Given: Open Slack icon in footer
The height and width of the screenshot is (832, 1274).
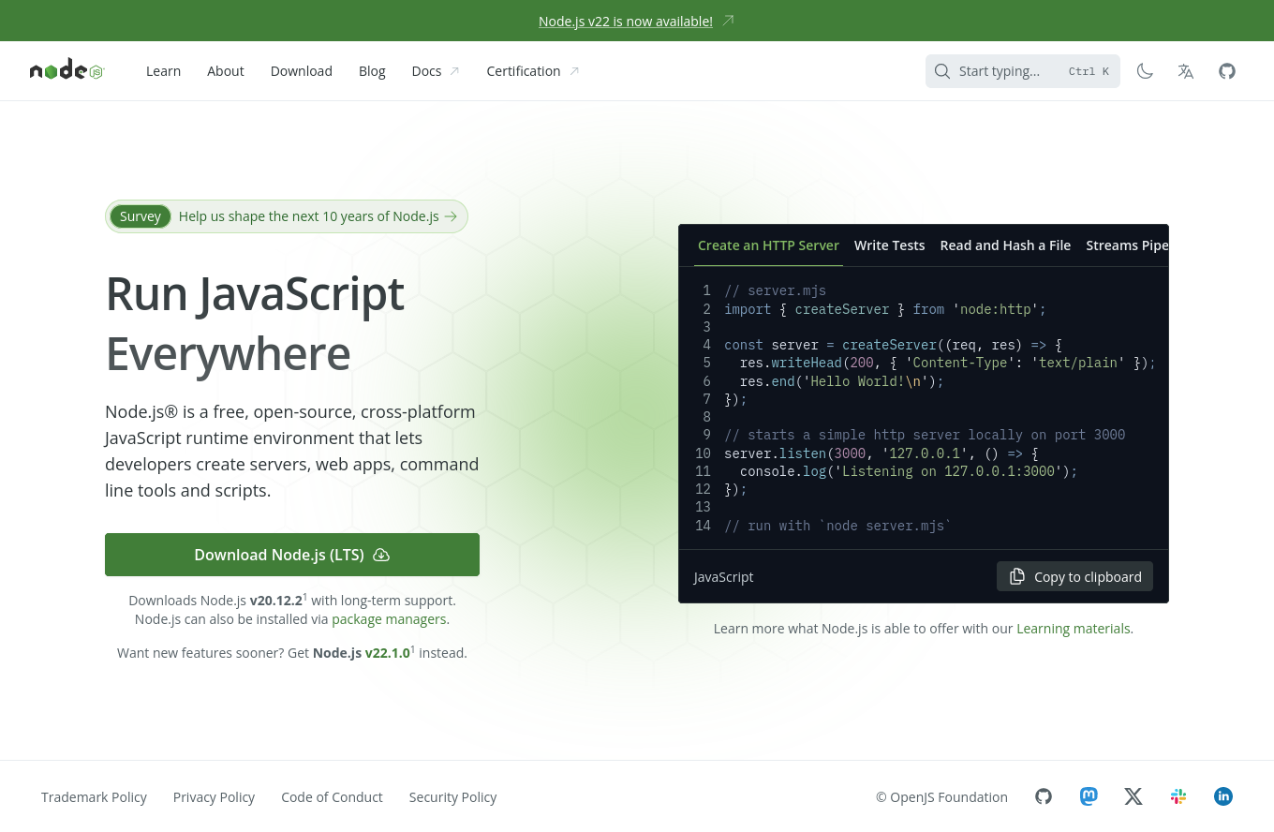Looking at the screenshot, I should pyautogui.click(x=1178, y=796).
